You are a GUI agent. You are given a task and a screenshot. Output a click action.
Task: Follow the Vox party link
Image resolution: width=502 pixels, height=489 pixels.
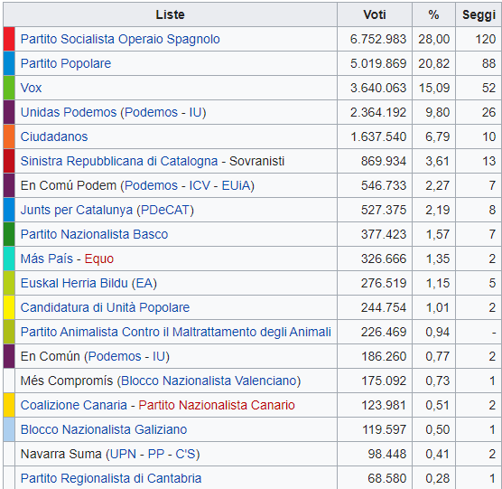pos(31,88)
